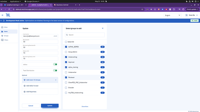This screenshot has height=112, width=200.
Task: Bookmark this page with star icon
Action: coord(142,10)
